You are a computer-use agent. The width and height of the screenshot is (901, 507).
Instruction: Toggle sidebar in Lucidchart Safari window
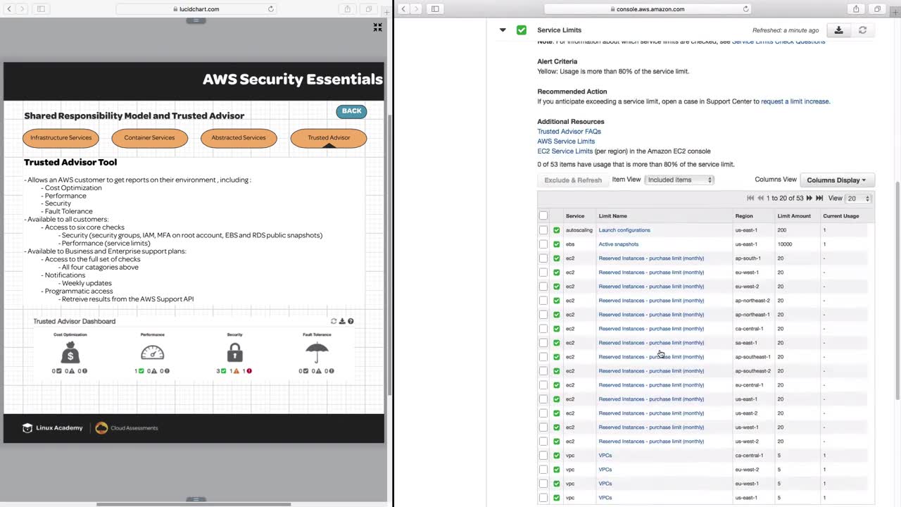41,9
